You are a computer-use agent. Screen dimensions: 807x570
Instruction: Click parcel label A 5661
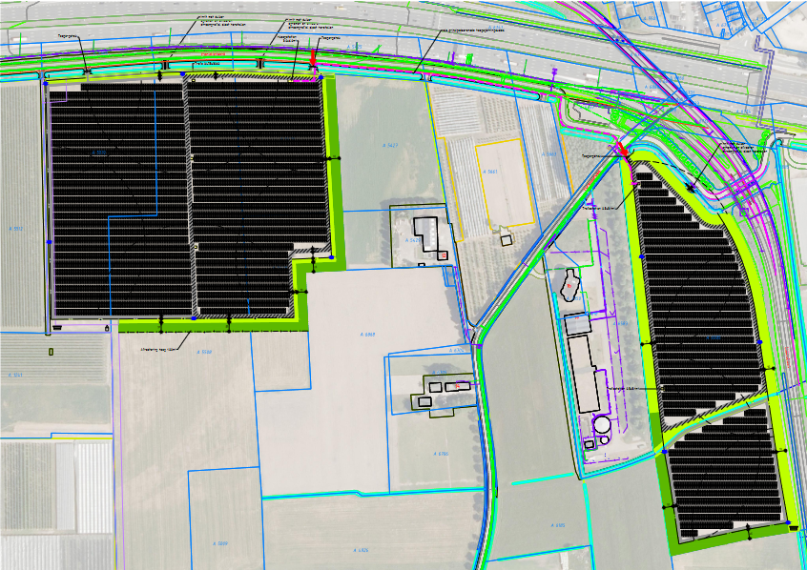click(491, 172)
